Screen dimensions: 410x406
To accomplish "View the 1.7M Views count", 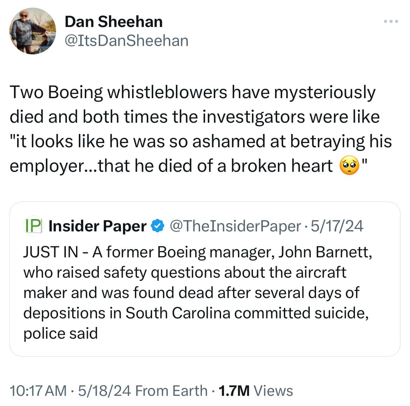I will (255, 391).
